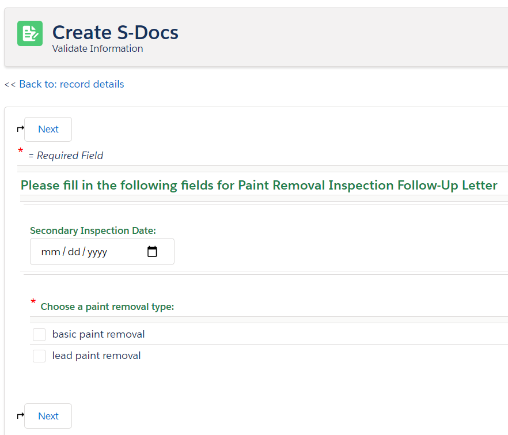Click the green S-Docs document icon
The image size is (508, 435).
[30, 33]
